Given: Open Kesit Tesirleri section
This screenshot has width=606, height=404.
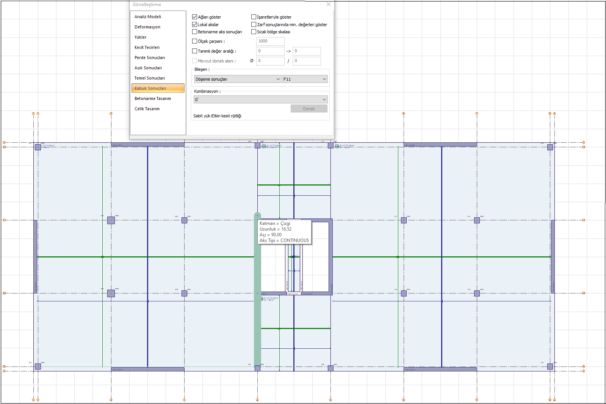Looking at the screenshot, I should (147, 47).
